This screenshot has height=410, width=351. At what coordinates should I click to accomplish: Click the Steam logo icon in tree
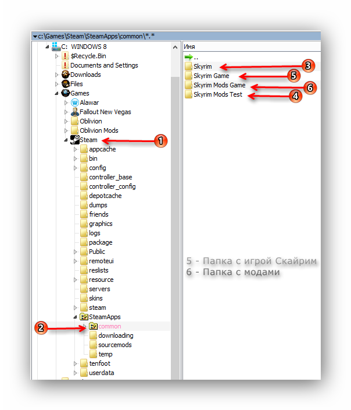point(74,140)
